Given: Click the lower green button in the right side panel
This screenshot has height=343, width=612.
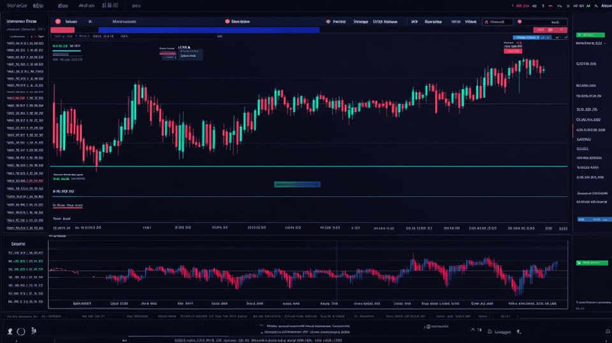Looking at the screenshot, I should pyautogui.click(x=592, y=263).
